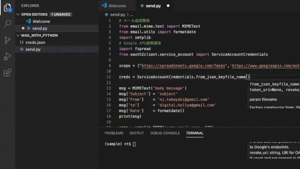Click Python file icon on send.py tab

point(142,6)
